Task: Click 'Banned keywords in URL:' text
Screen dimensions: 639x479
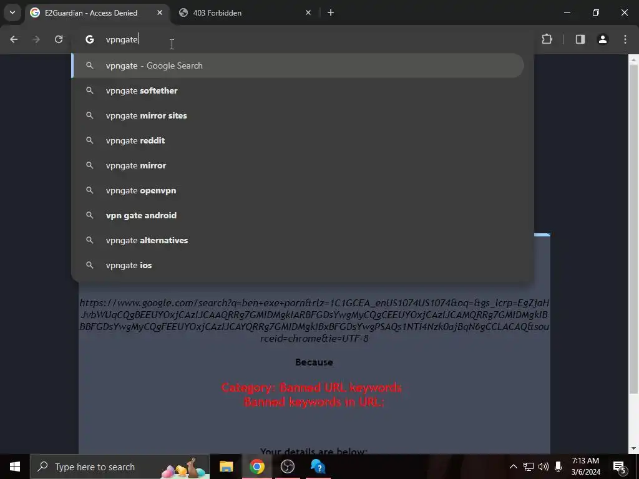Action: point(314,402)
